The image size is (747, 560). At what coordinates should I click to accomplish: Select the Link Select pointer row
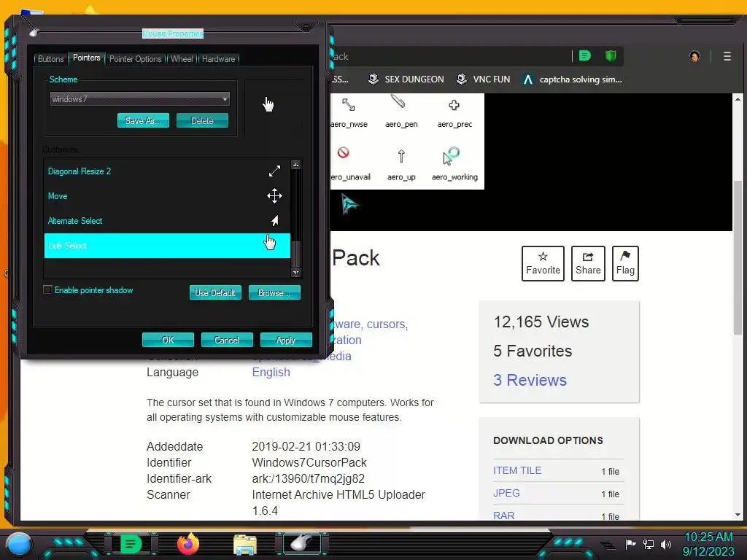(x=167, y=246)
